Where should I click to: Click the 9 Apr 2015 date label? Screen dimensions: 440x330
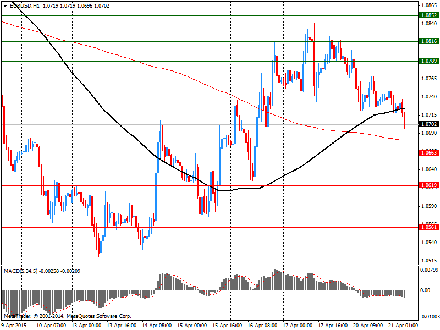(14, 326)
